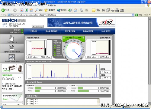
Task: Click the KIDC server hosting banner
Action: point(81,22)
